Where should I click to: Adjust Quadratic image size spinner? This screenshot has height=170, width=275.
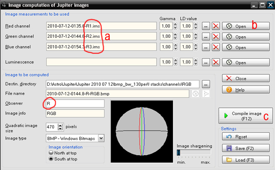[61, 127]
